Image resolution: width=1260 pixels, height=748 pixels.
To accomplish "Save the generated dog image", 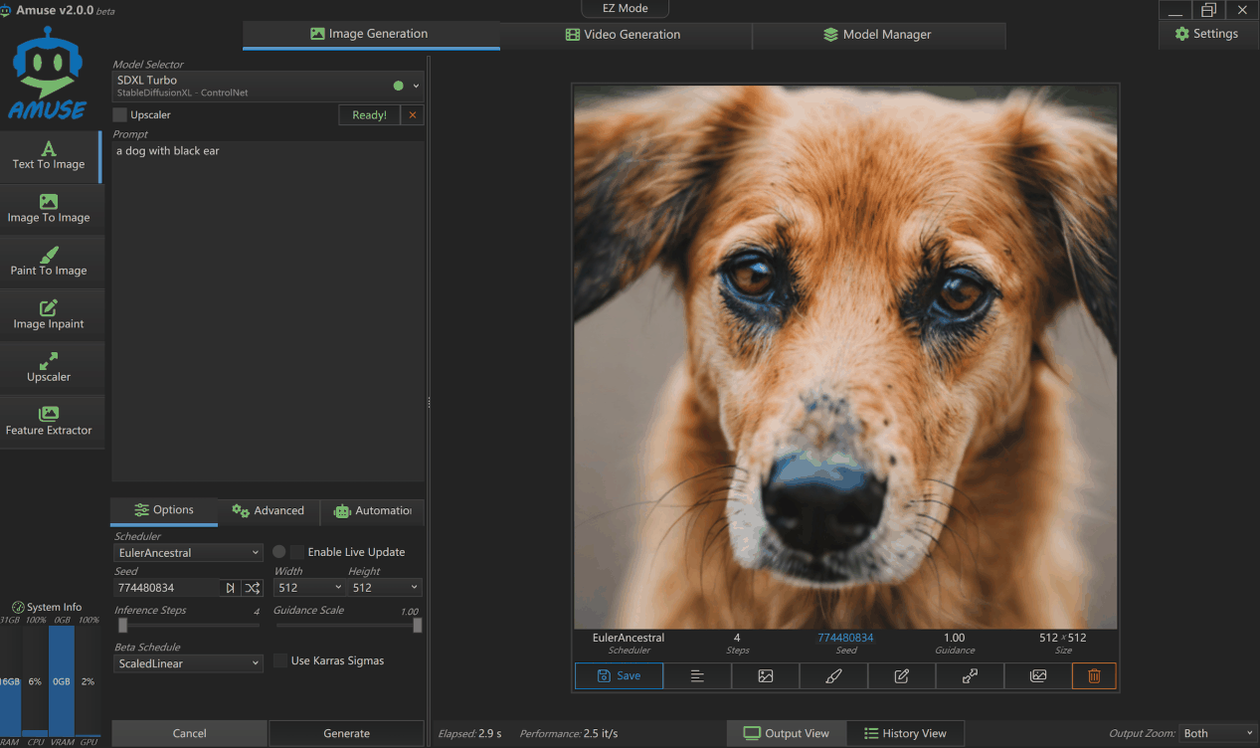I will 619,675.
